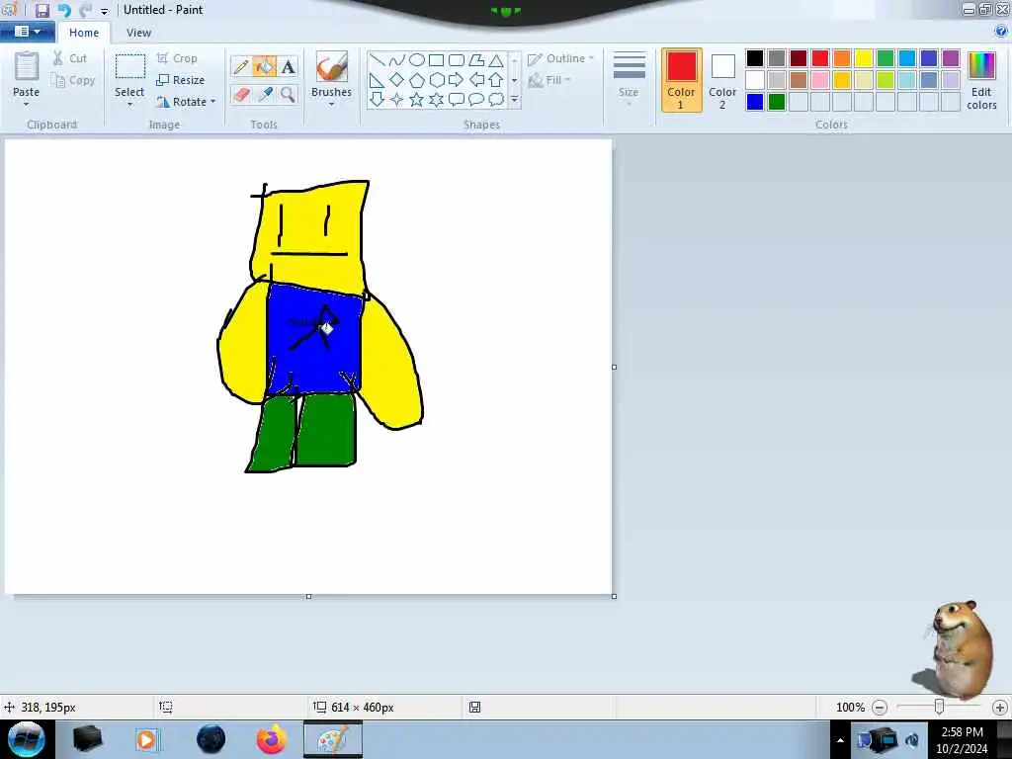The image size is (1012, 759).
Task: Select the Text tool
Action: click(288, 66)
